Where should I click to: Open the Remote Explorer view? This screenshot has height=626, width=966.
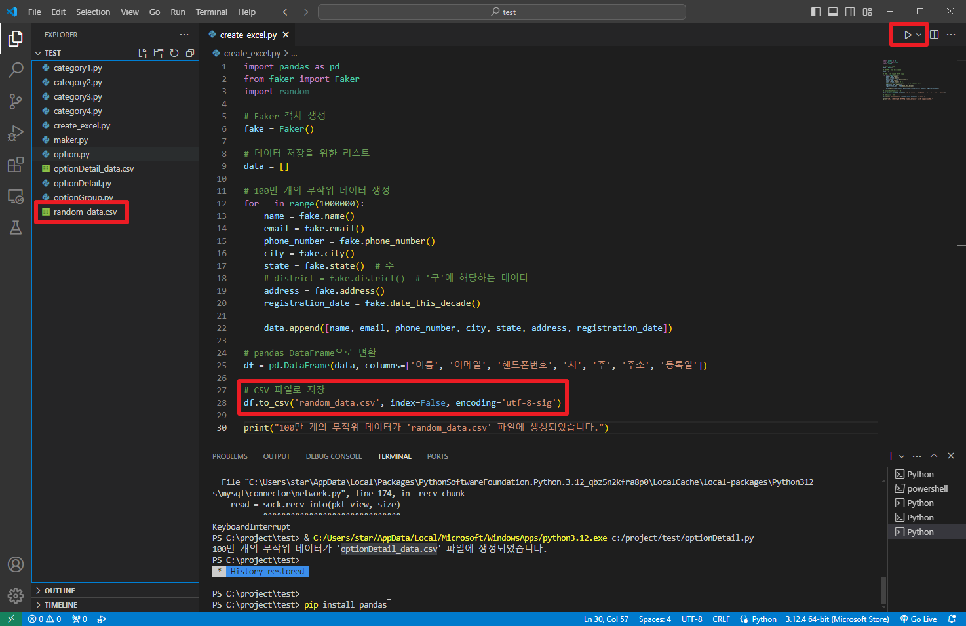tap(16, 196)
